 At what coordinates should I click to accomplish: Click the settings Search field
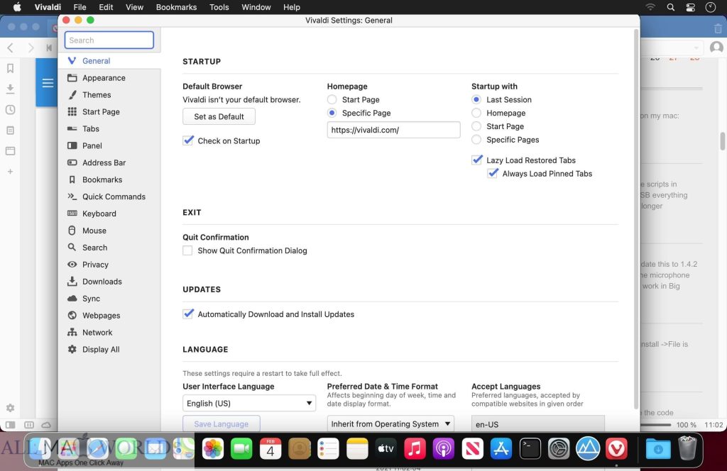point(109,40)
